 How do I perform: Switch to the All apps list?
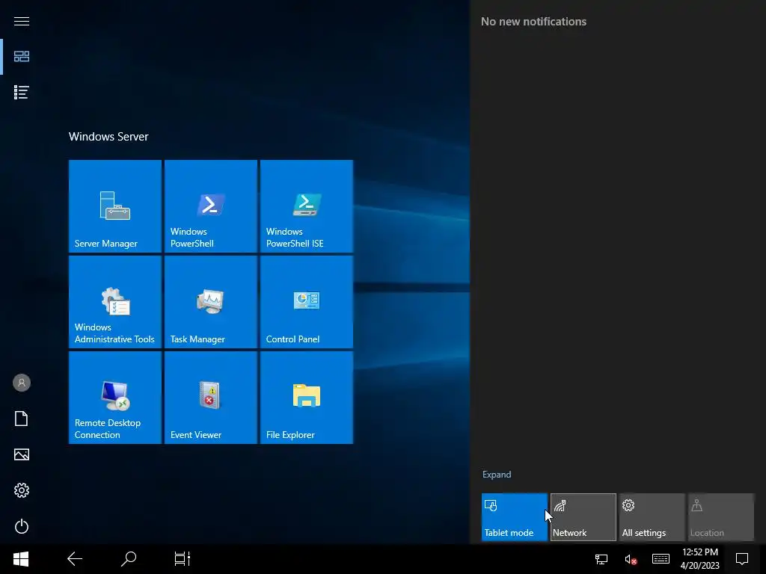(22, 92)
